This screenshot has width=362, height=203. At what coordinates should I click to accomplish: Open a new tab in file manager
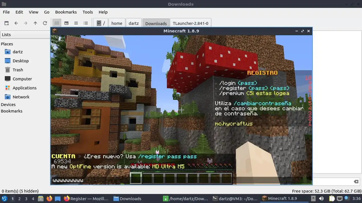[x=7, y=23]
